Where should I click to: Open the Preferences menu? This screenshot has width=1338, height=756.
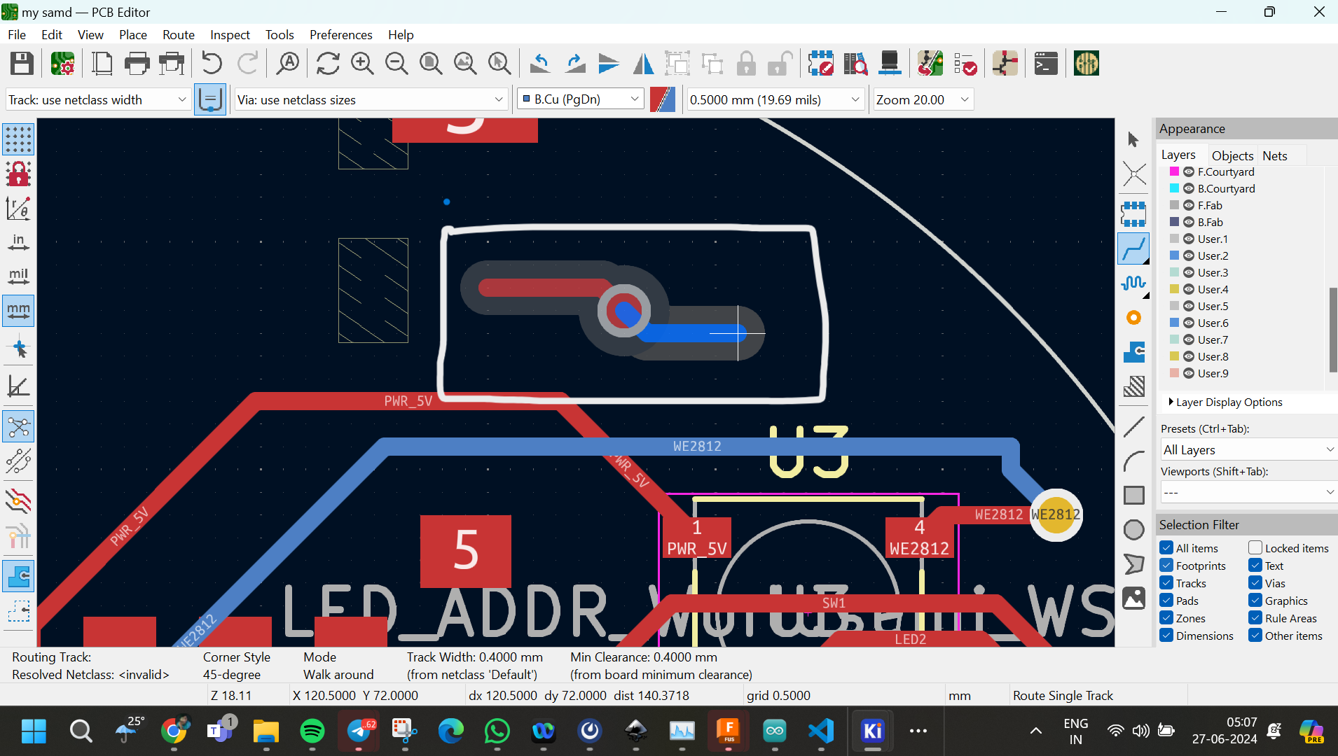(341, 34)
